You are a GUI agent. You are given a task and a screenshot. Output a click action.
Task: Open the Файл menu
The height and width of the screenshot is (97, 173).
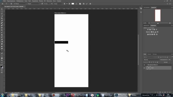pos(5,1)
